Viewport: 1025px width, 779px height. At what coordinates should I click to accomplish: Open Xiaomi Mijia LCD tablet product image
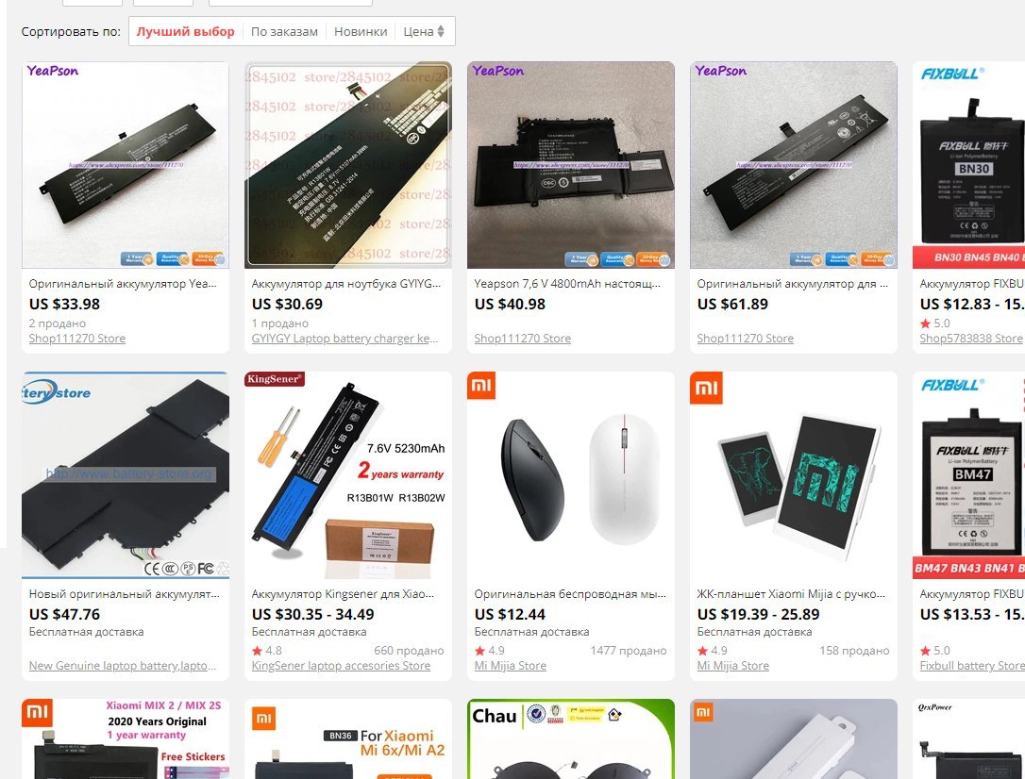point(794,475)
